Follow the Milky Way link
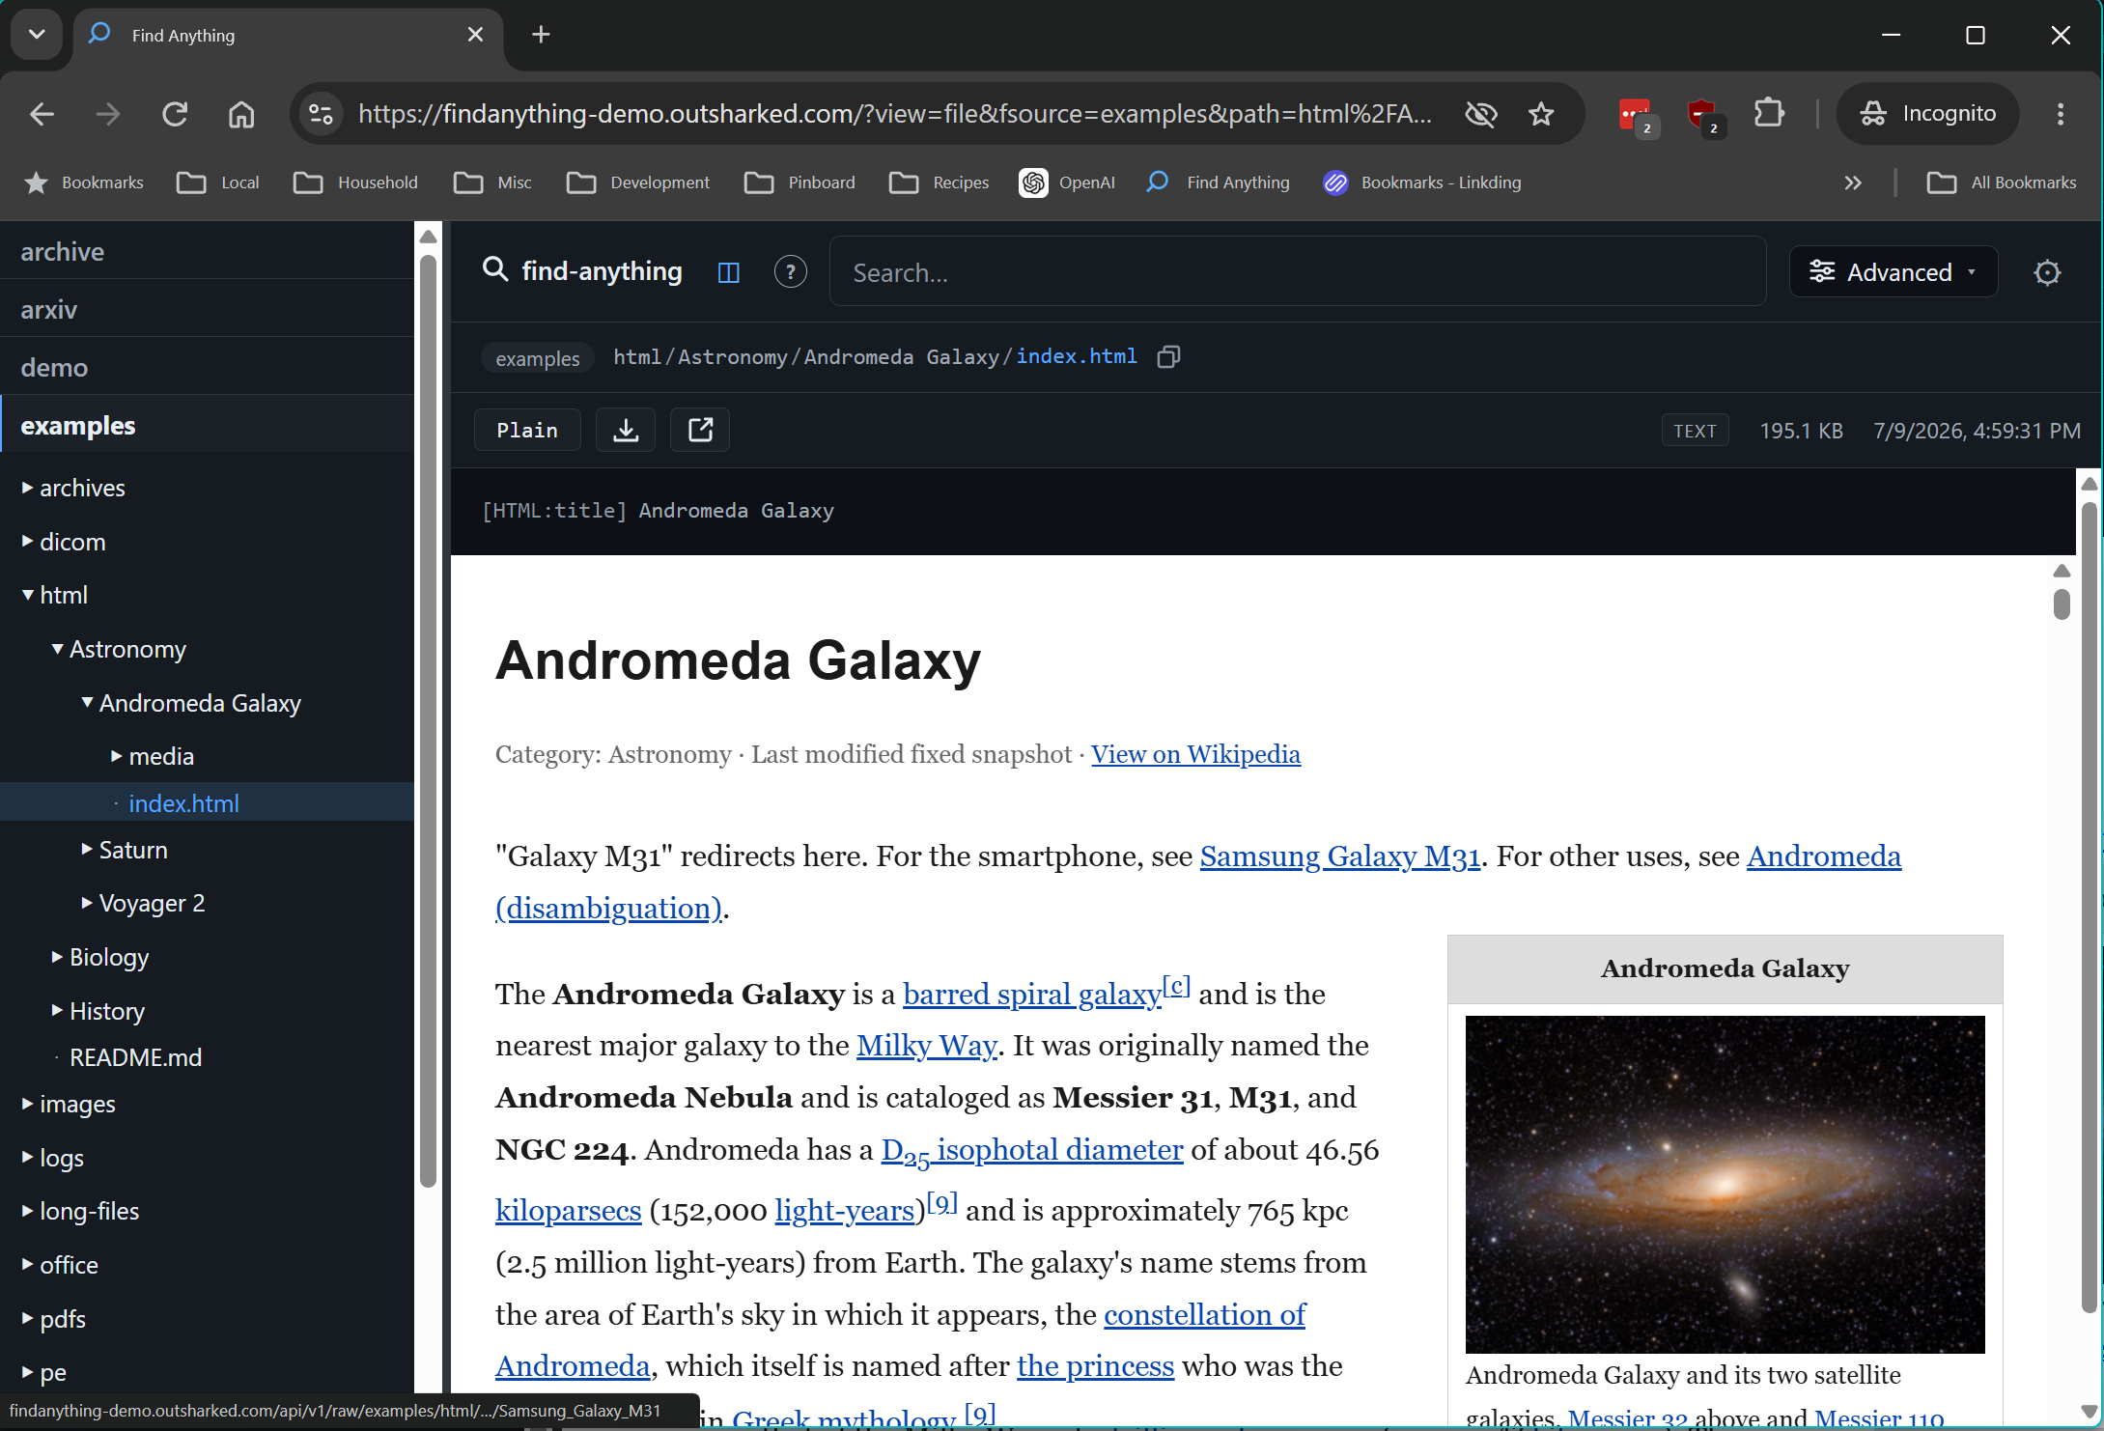 point(926,1046)
